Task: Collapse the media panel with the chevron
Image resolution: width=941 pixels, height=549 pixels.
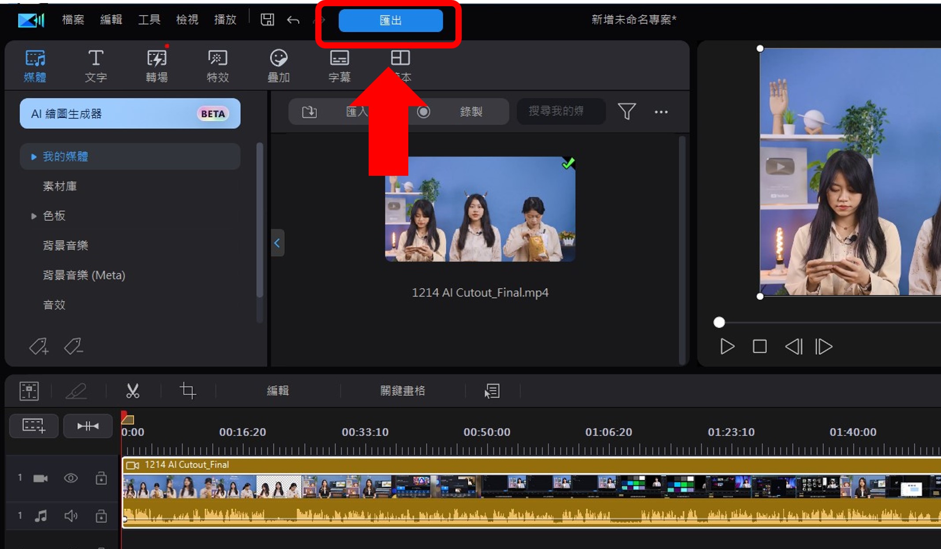Action: 277,243
